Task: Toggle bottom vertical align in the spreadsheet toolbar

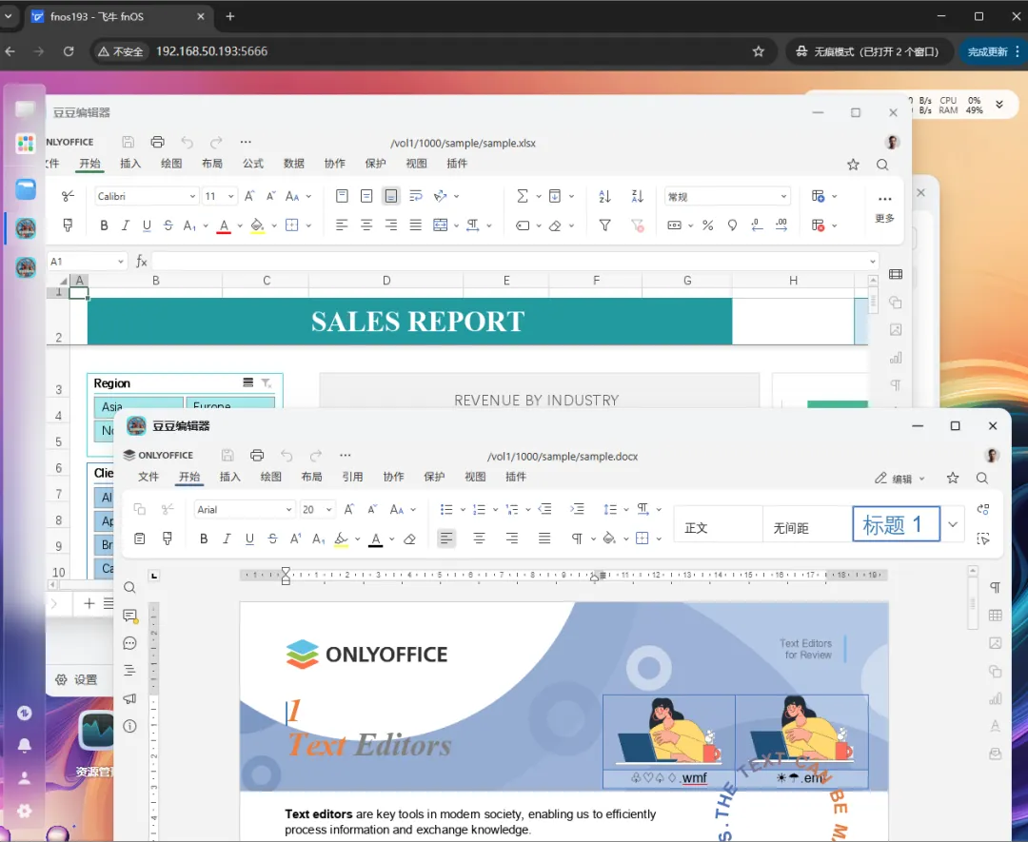Action: point(391,196)
